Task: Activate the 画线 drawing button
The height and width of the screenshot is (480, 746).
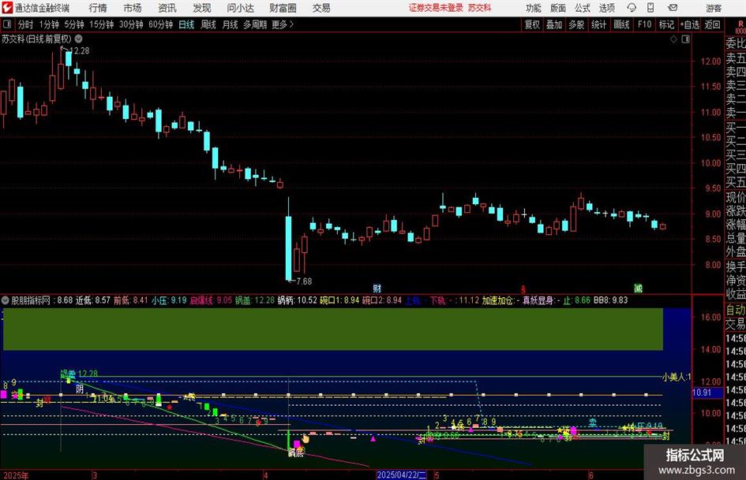Action: pyautogui.click(x=621, y=24)
